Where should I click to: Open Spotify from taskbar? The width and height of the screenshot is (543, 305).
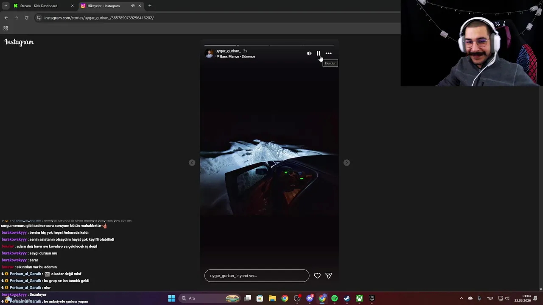pos(334,298)
